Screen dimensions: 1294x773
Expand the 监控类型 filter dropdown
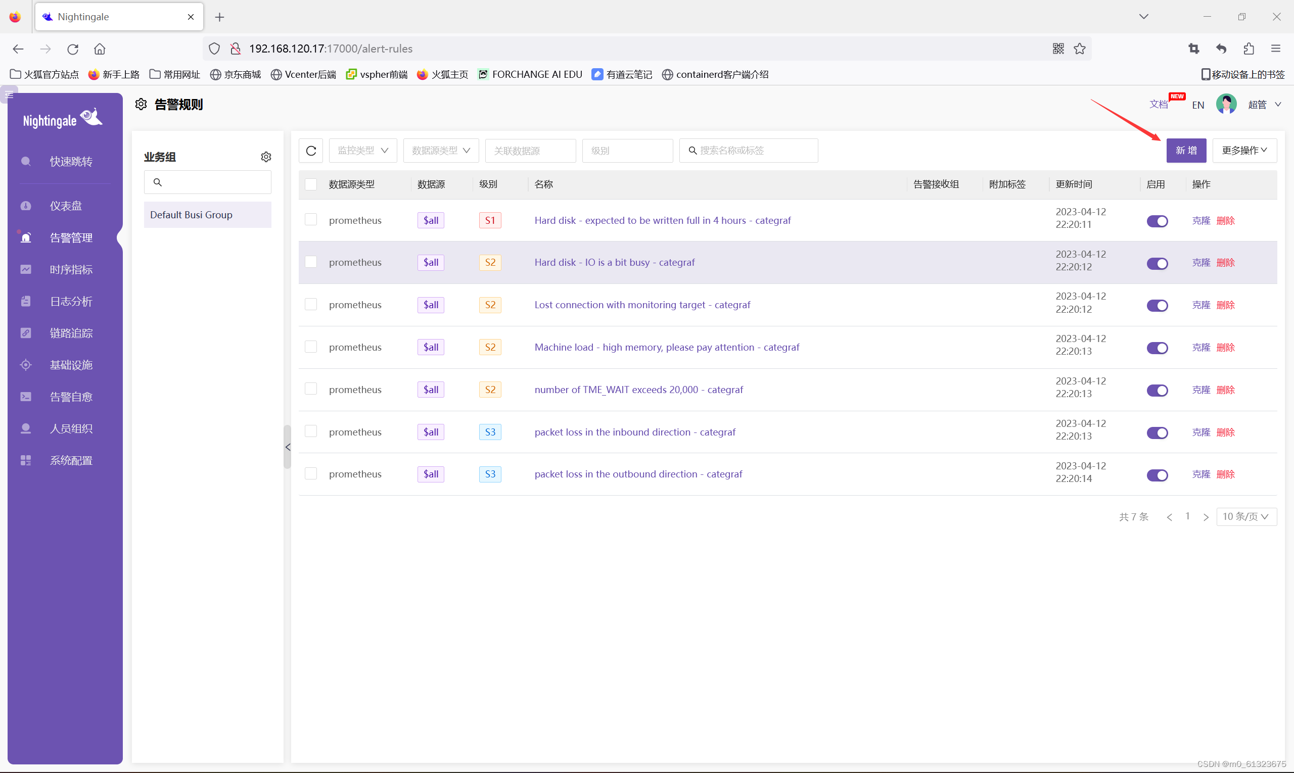(x=363, y=151)
